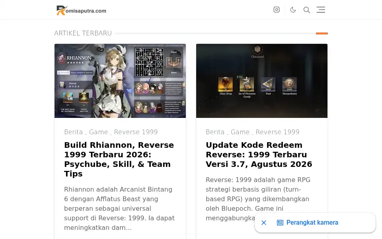Image resolution: width=382 pixels, height=239 pixels.
Task: Open Update Kode Redeem Reverse: 1999 title
Action: (x=259, y=155)
